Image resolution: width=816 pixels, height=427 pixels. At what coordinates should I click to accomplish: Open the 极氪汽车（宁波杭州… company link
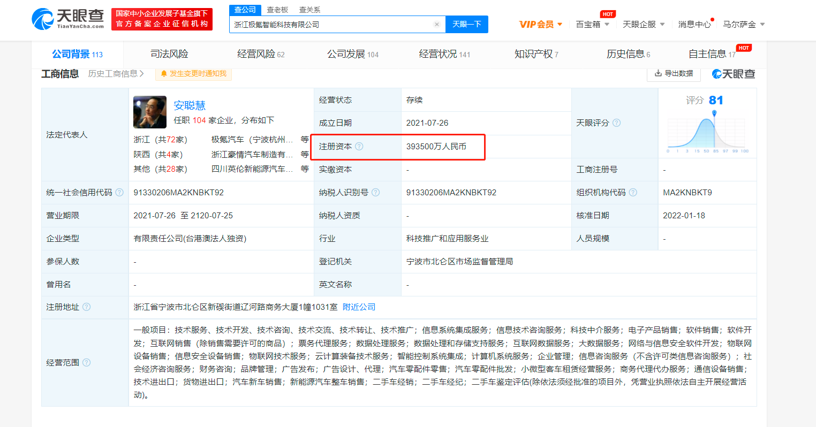tap(252, 140)
